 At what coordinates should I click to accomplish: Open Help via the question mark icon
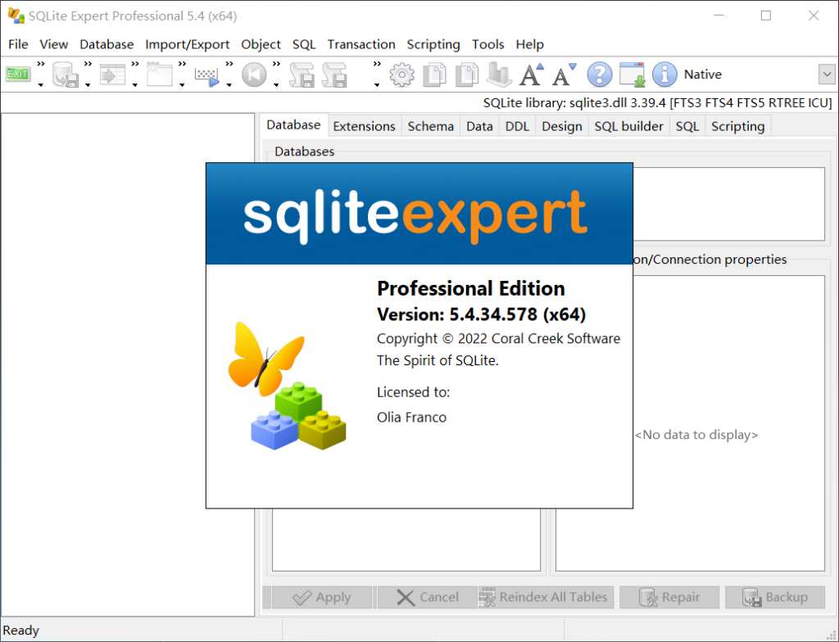[600, 75]
